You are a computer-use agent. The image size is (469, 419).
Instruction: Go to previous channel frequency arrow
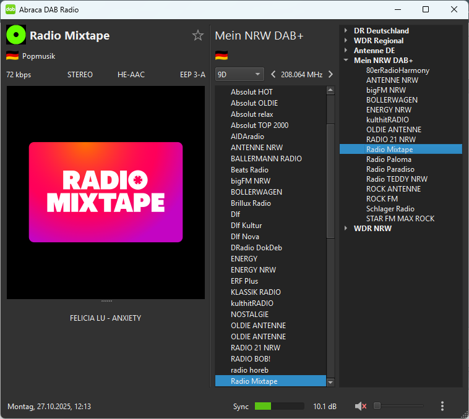point(273,75)
